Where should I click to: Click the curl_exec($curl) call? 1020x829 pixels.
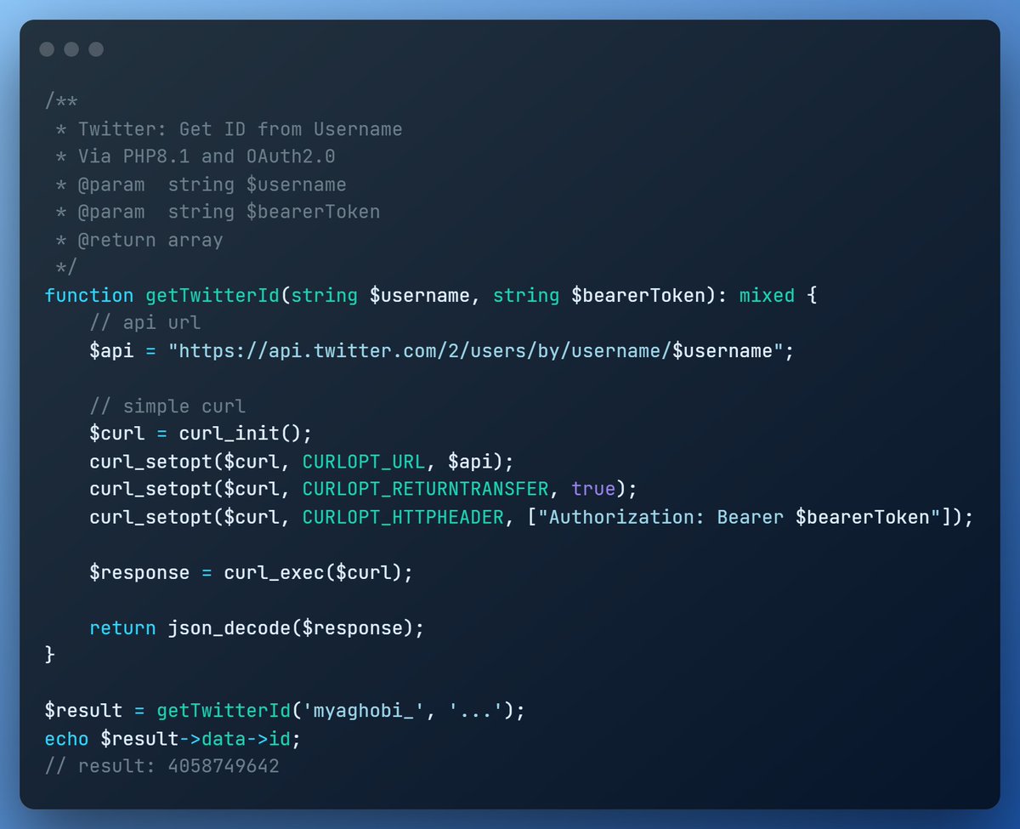[x=314, y=572]
